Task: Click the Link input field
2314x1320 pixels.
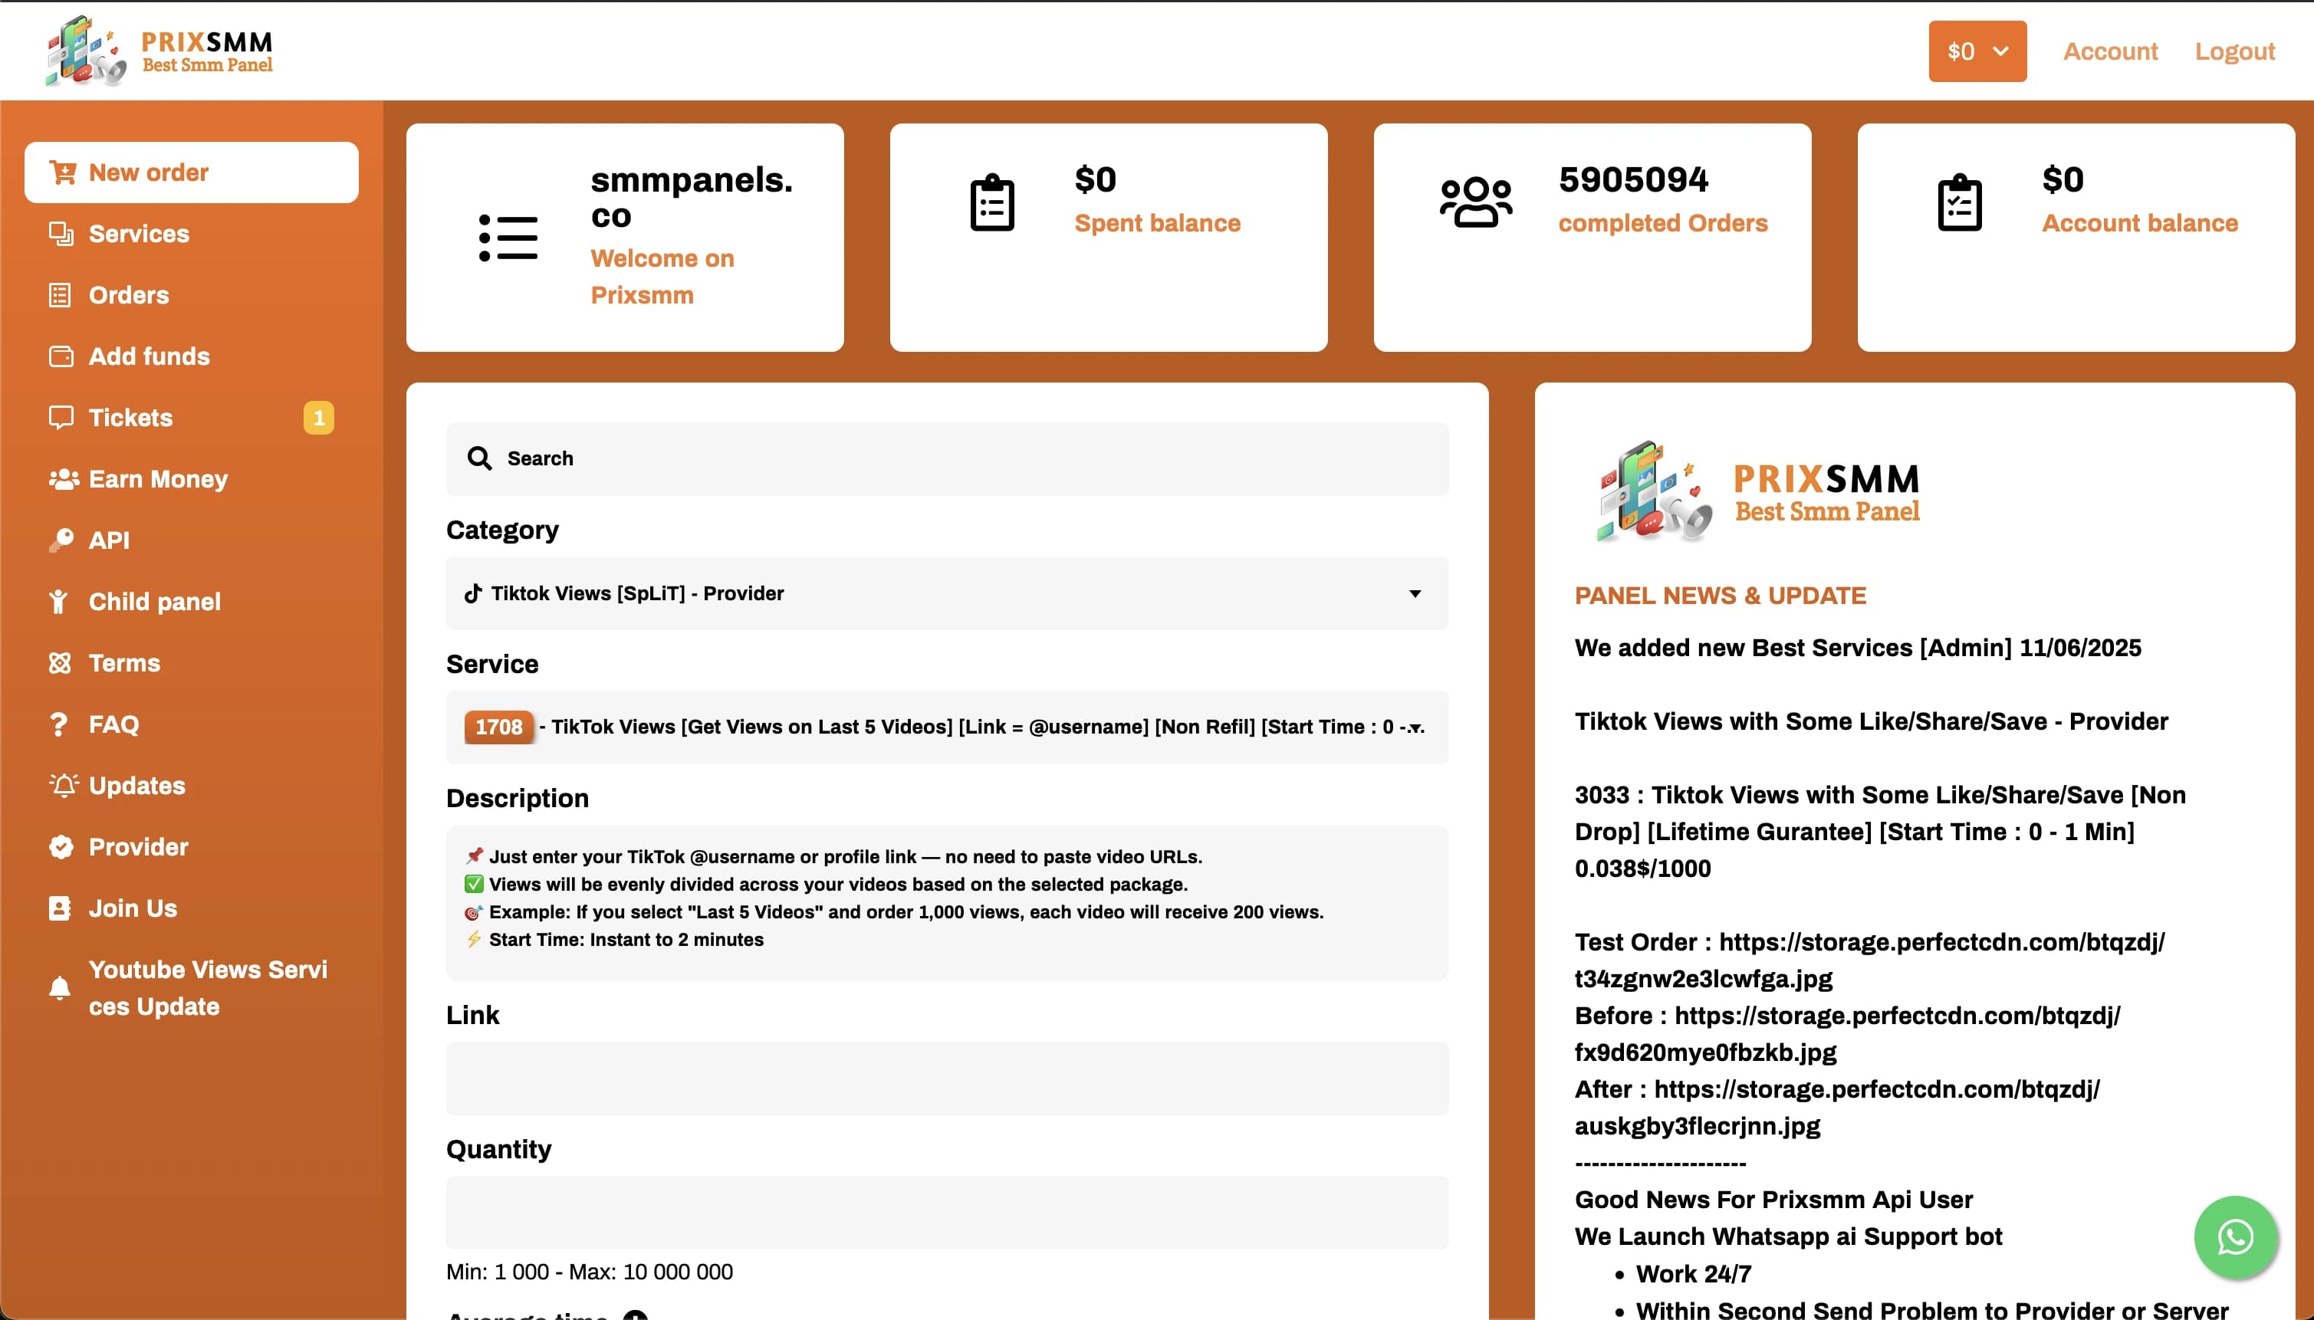Action: [x=947, y=1079]
